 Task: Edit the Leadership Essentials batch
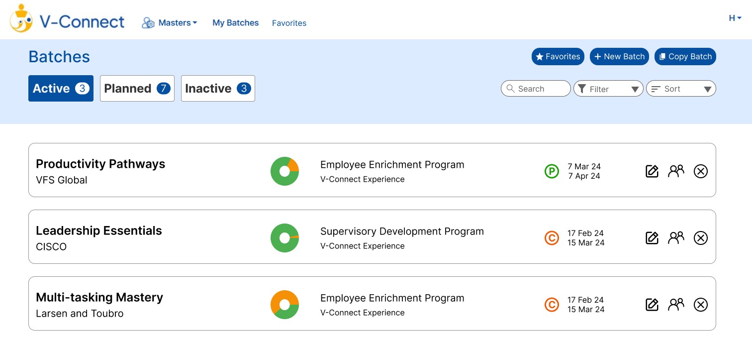(652, 238)
